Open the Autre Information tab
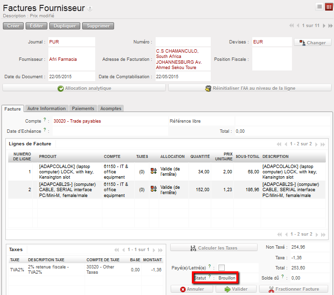 tap(46, 109)
